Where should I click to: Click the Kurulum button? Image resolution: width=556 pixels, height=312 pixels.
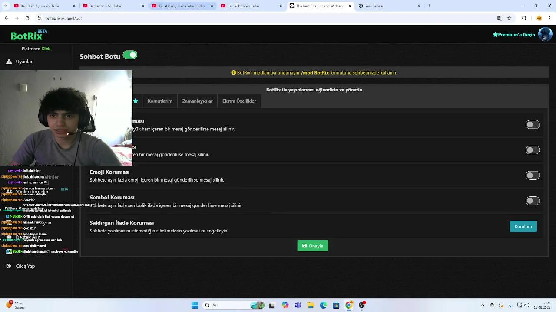coord(523,227)
